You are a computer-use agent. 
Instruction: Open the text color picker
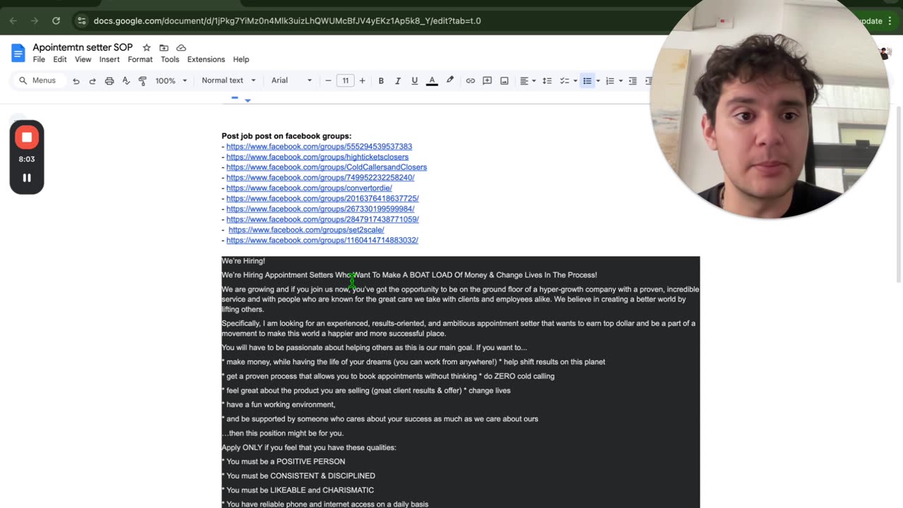(432, 80)
